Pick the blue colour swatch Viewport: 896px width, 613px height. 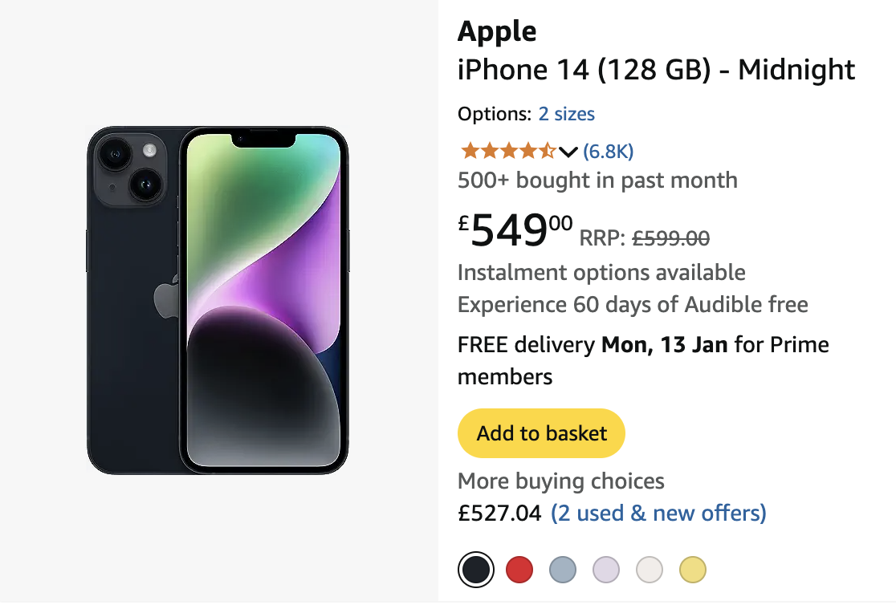563,570
